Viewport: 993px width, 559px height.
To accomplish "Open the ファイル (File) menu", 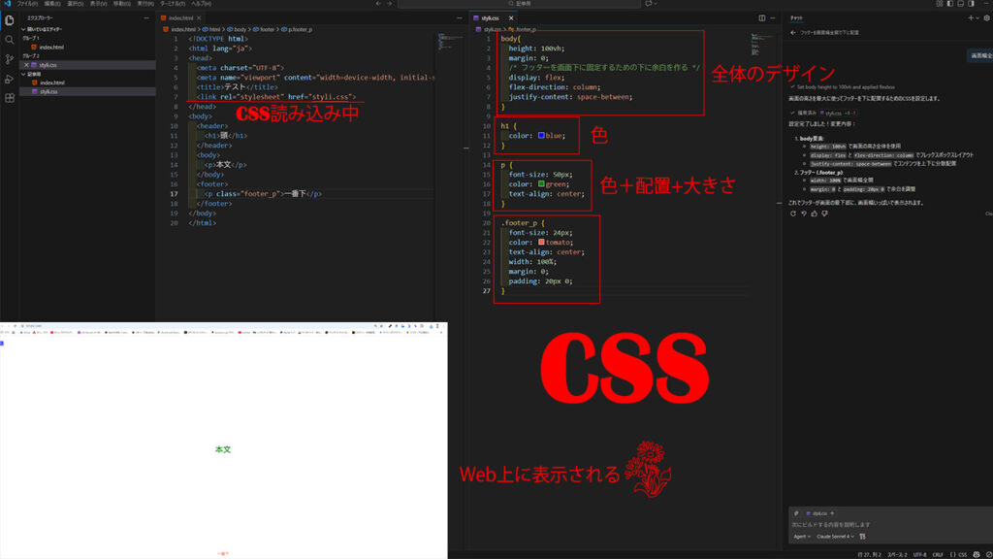I will [x=26, y=4].
